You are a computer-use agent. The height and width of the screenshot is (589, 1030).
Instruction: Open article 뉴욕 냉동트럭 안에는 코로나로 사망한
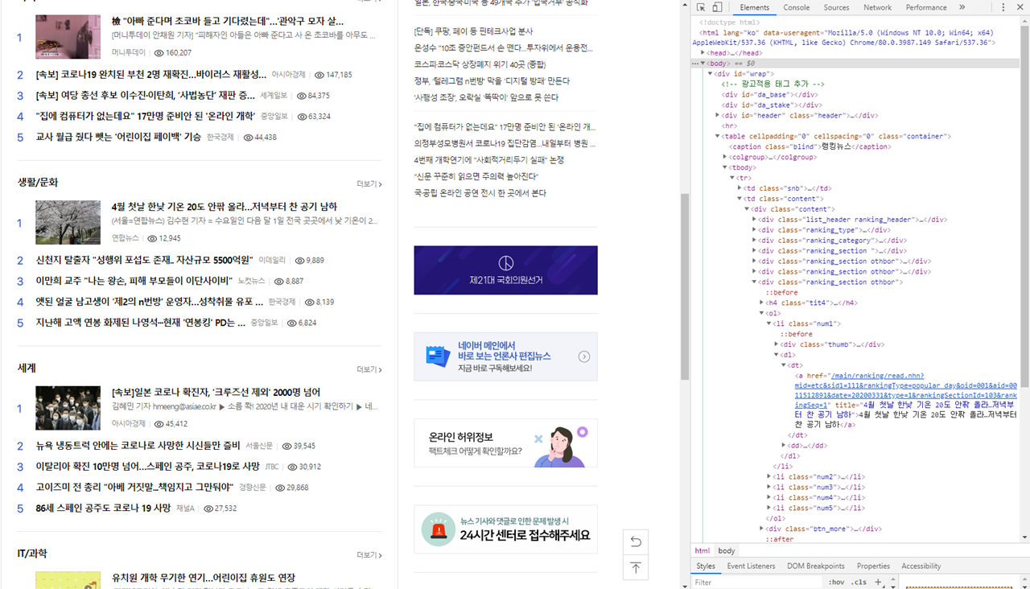click(138, 445)
